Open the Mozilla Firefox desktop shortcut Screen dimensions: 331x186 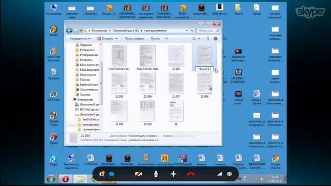pos(54,119)
